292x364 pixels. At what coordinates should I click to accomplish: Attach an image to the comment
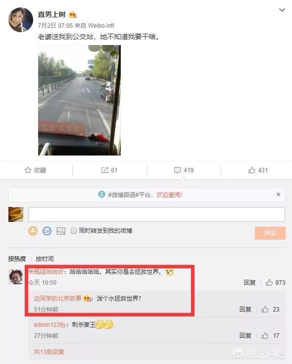click(x=61, y=231)
